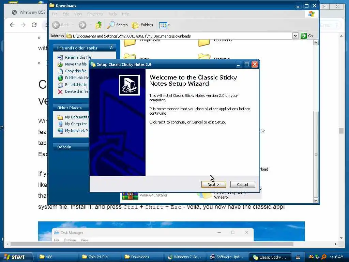Click the keyboard icon in the system tray

298,257
